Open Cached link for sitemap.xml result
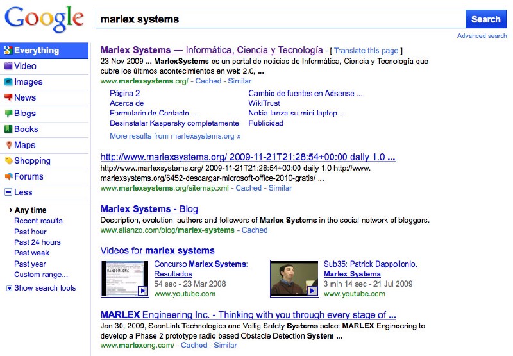Viewport: 513px width, 356px height. click(249, 188)
